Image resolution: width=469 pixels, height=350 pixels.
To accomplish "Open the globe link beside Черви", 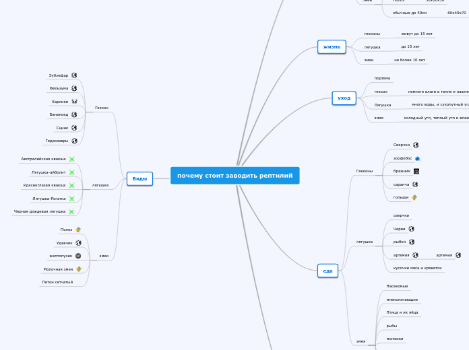I will (x=411, y=229).
